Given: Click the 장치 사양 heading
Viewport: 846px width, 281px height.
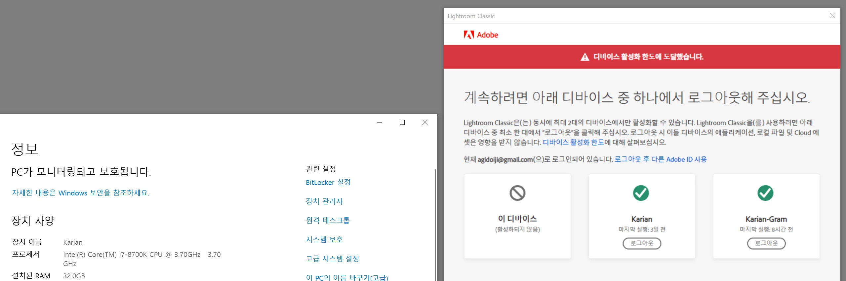Looking at the screenshot, I should (33, 221).
